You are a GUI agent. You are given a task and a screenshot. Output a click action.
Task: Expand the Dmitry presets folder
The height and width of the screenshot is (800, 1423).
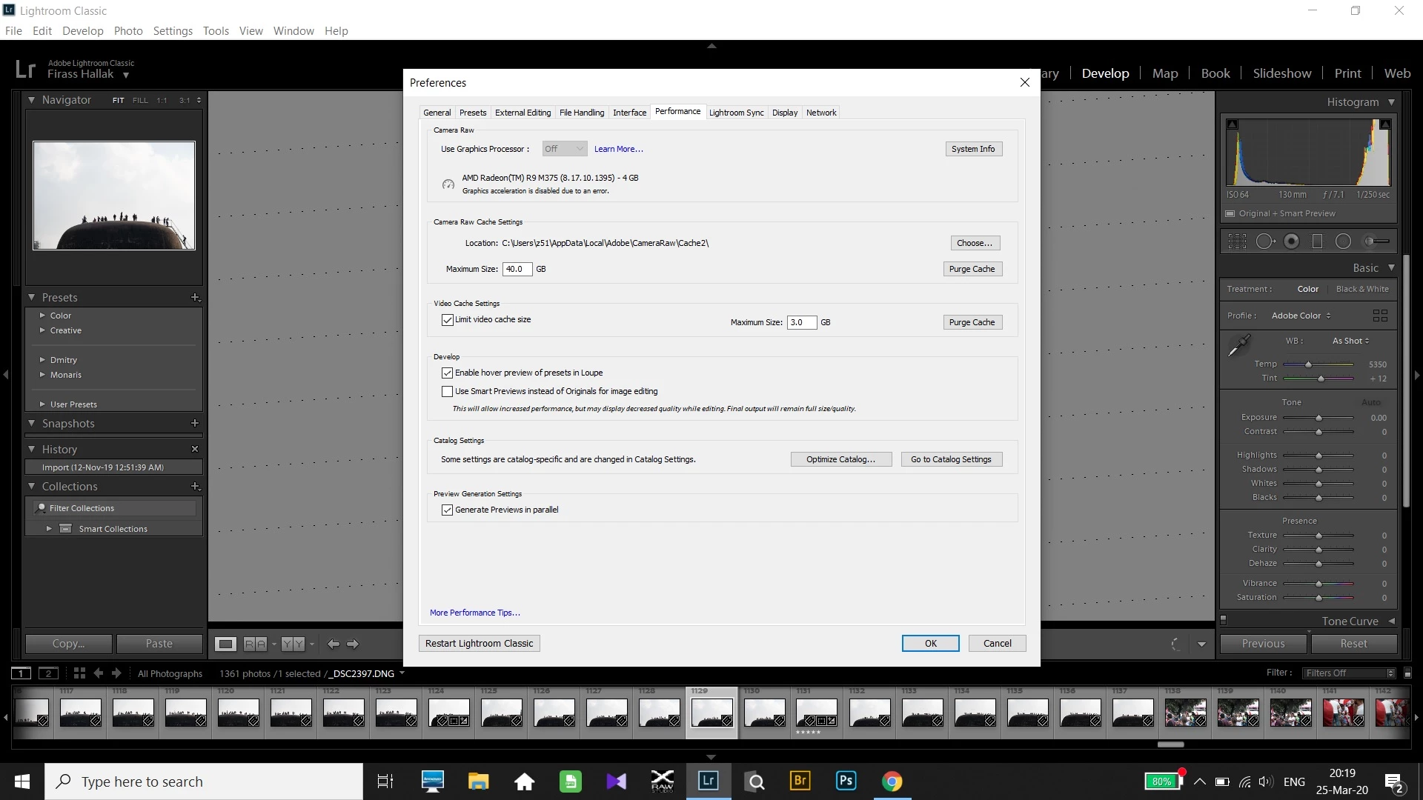(42, 360)
